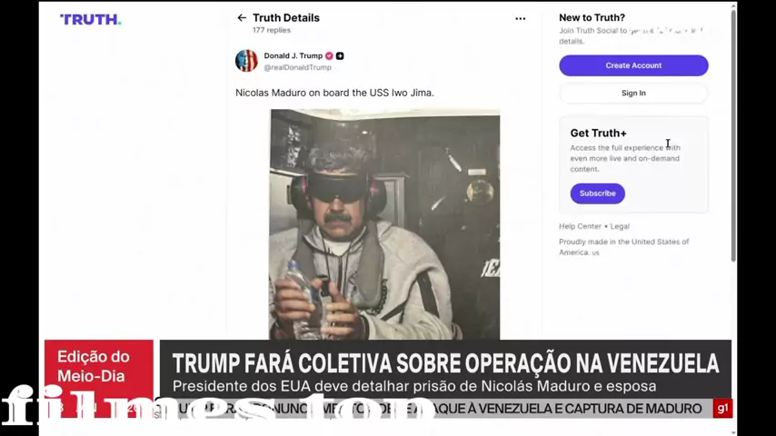
Task: Create a new Truth Social account
Action: tap(633, 65)
